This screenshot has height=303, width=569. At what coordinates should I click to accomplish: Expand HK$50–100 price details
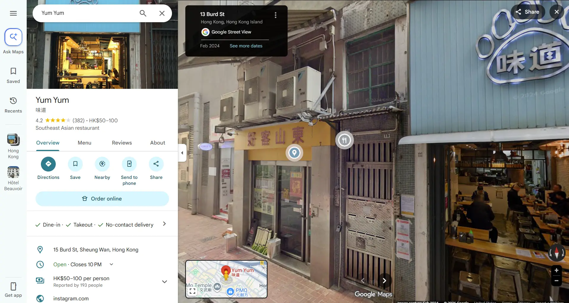(165, 282)
